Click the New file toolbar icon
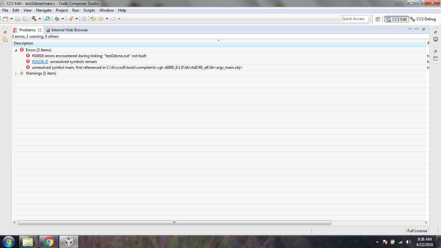441x248 pixels. tap(5, 19)
